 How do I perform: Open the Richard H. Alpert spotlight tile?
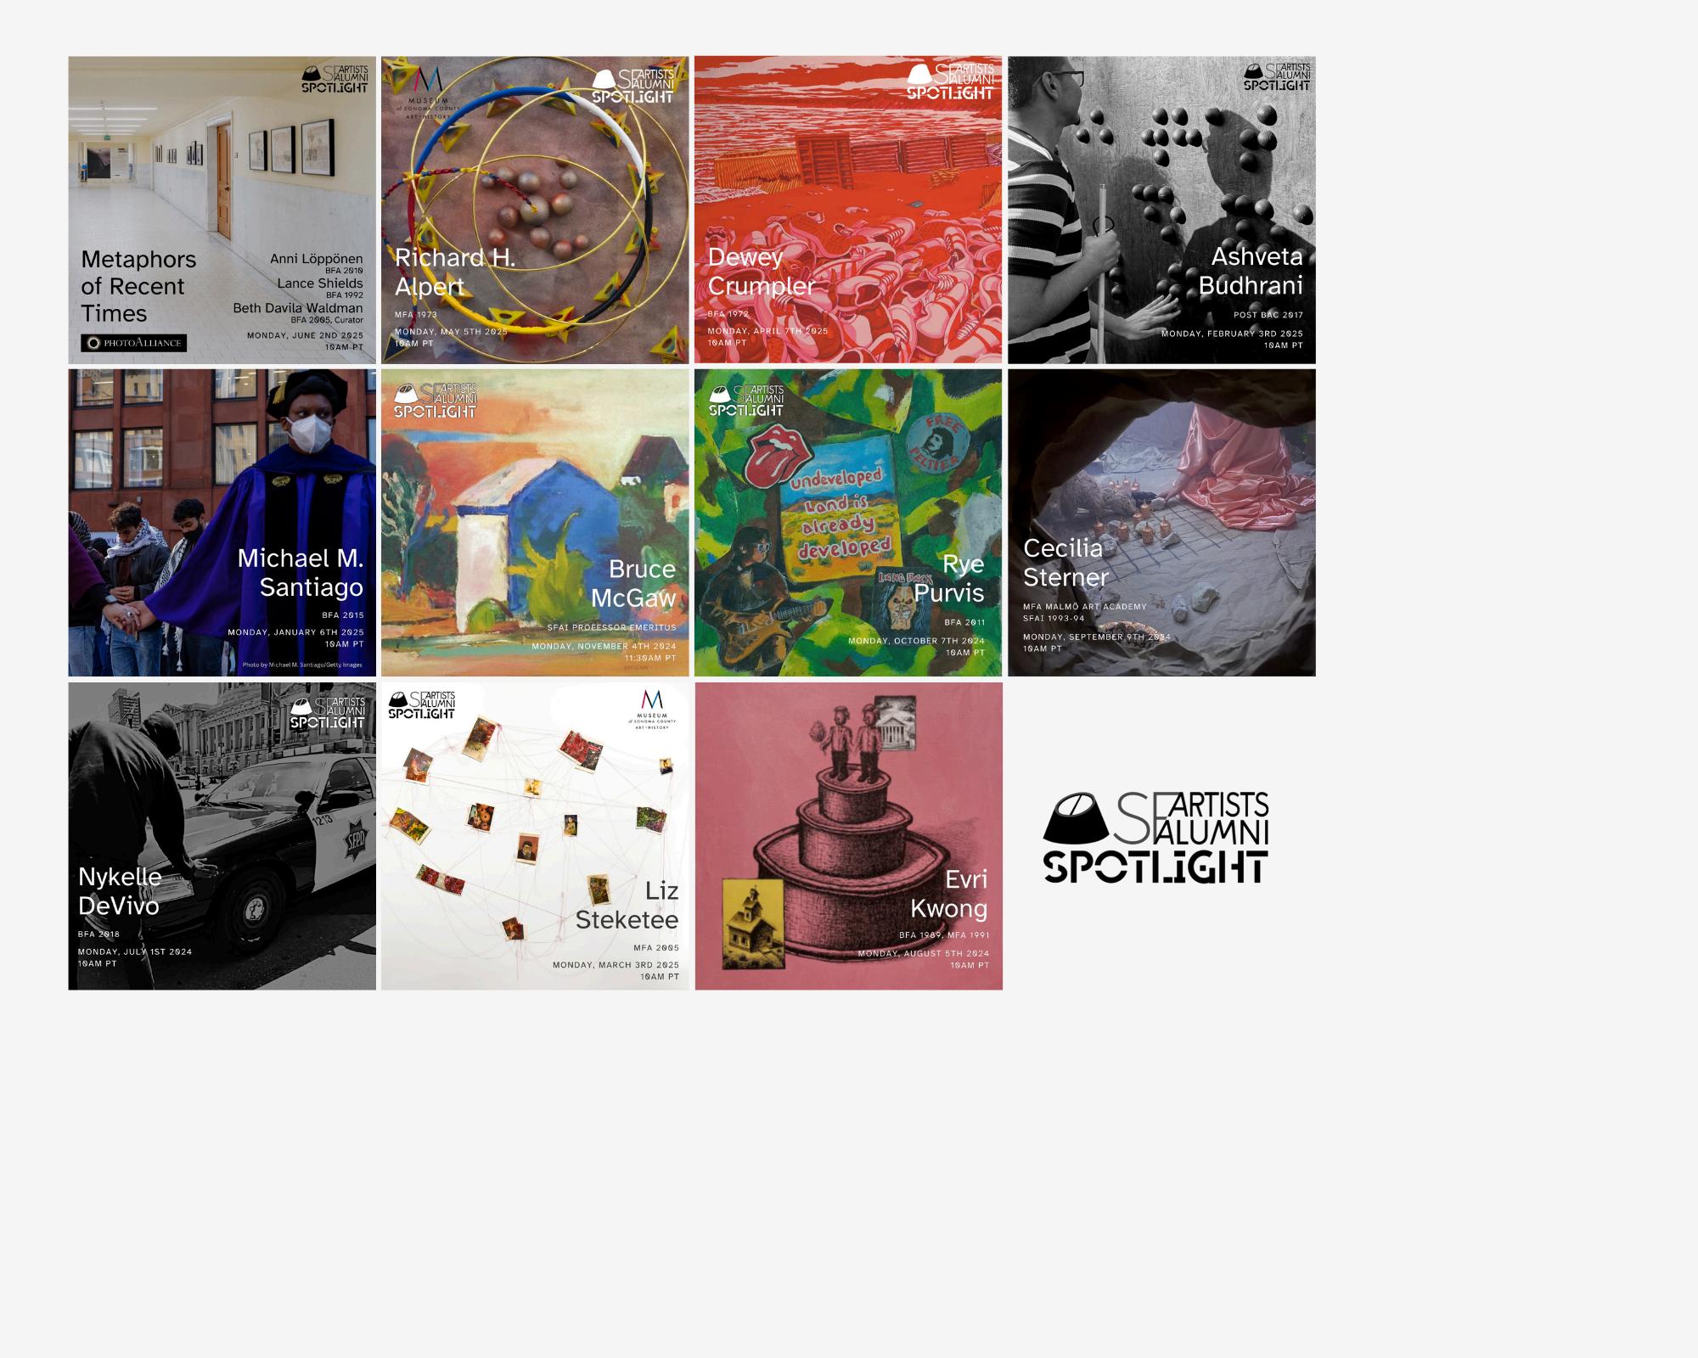pyautogui.click(x=535, y=210)
